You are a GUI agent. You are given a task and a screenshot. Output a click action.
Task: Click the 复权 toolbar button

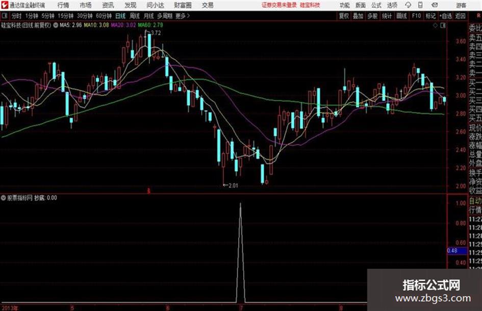[344, 16]
